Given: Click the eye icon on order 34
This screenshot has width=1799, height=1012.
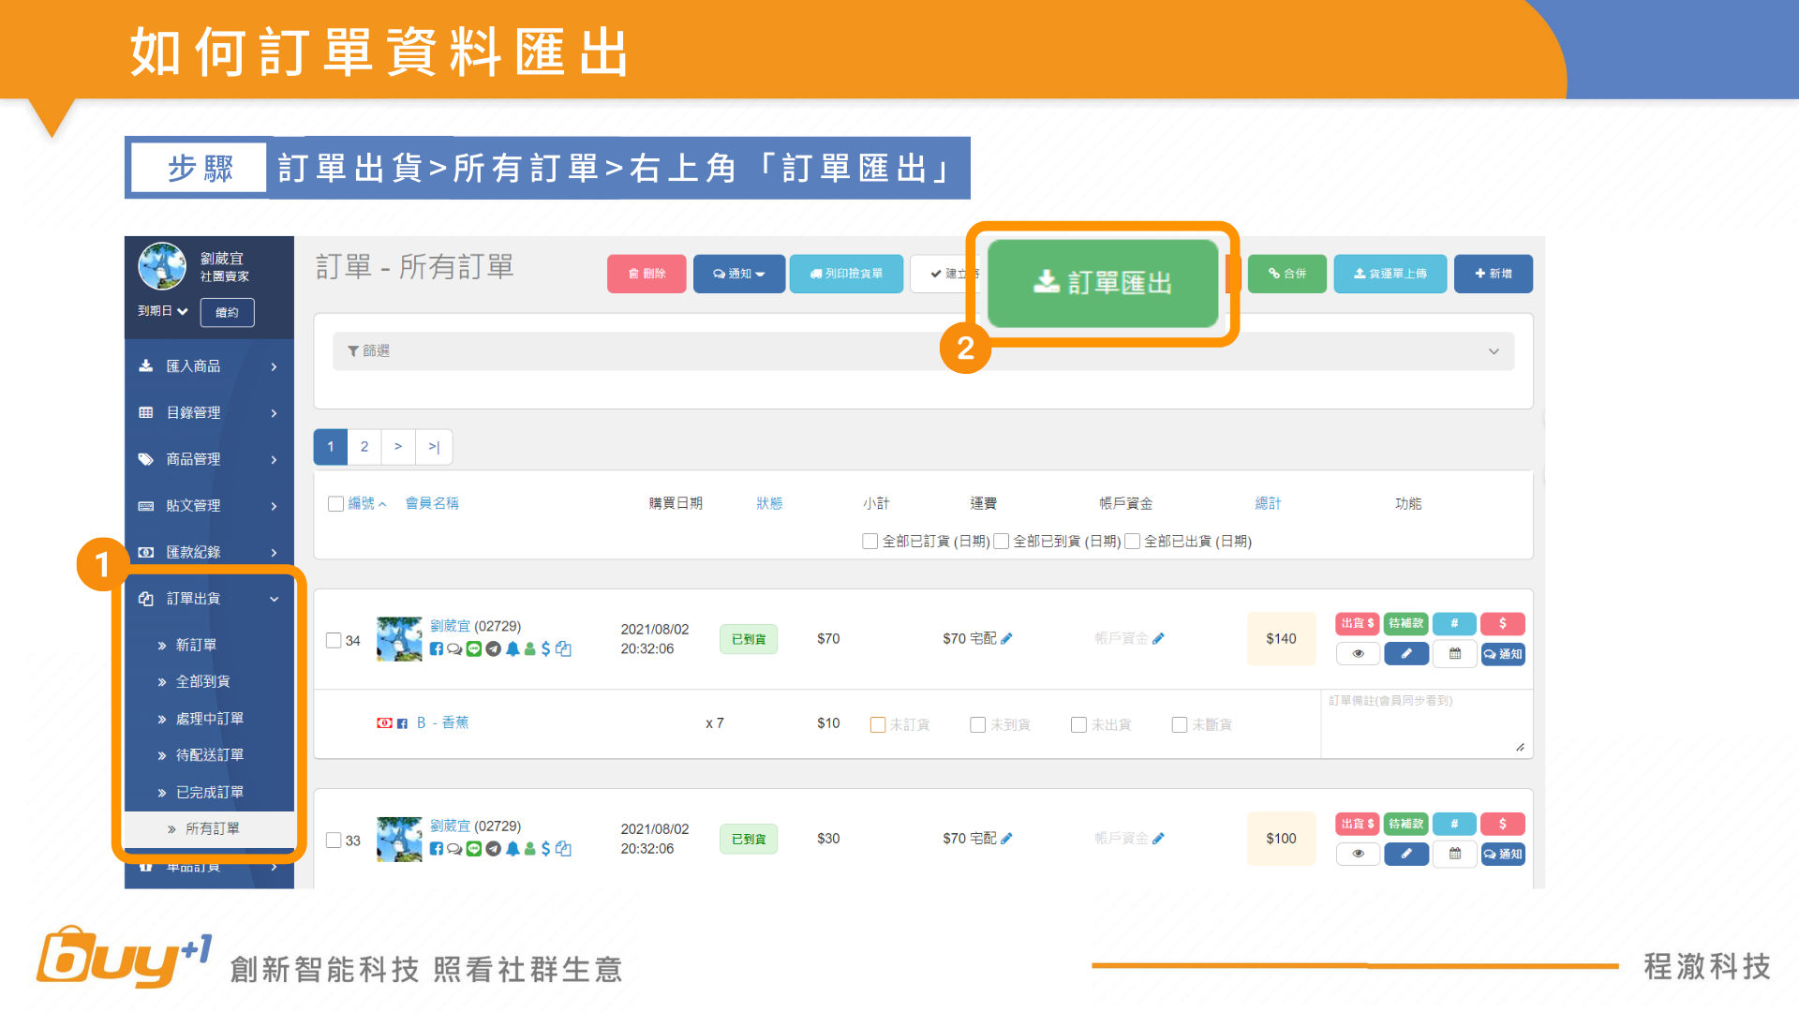Looking at the screenshot, I should [x=1358, y=654].
